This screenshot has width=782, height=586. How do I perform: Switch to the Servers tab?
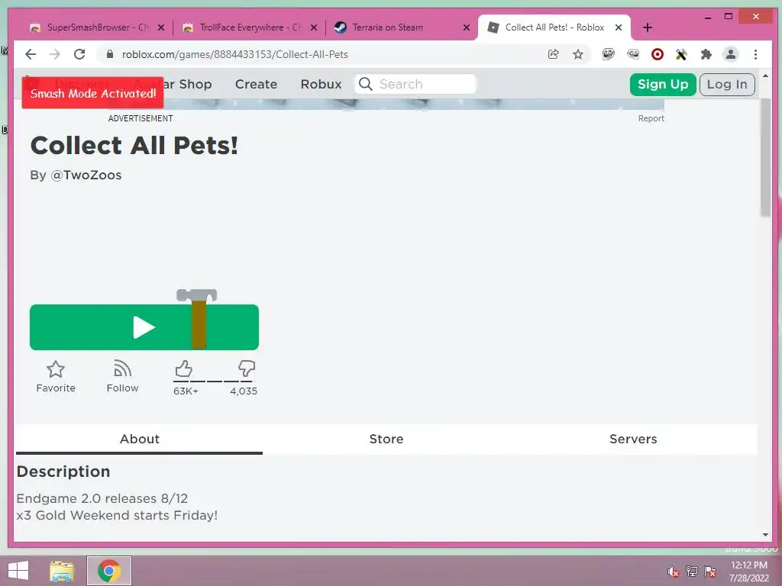(x=633, y=439)
